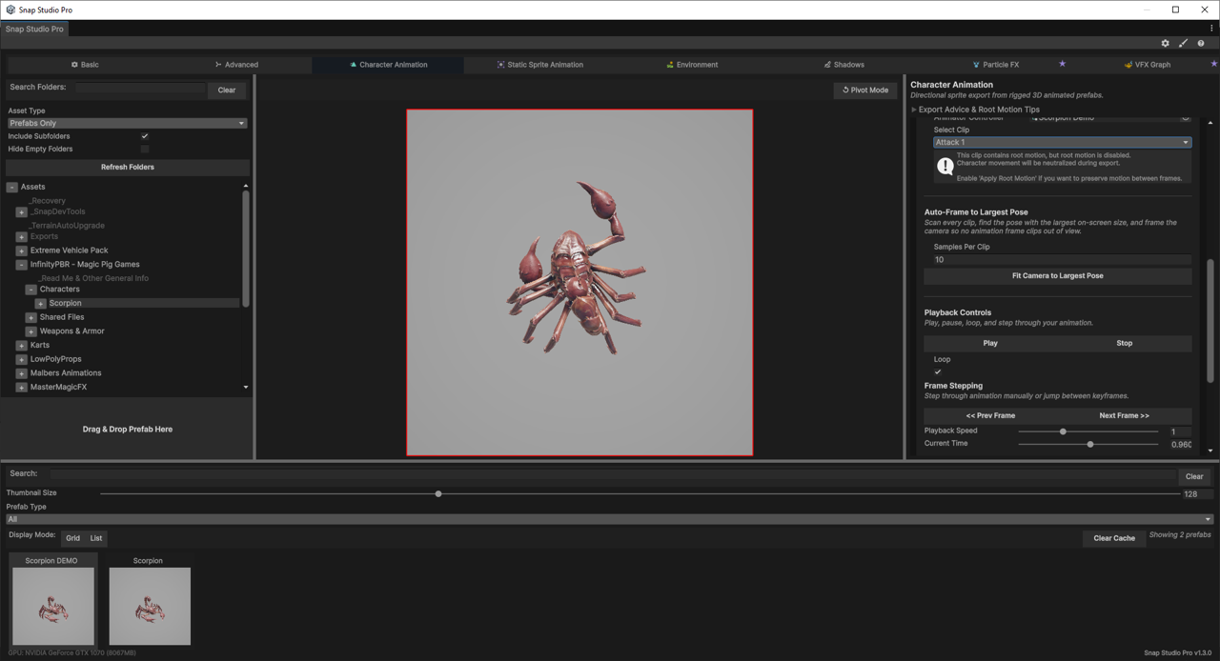Step to previous frame

click(x=990, y=416)
